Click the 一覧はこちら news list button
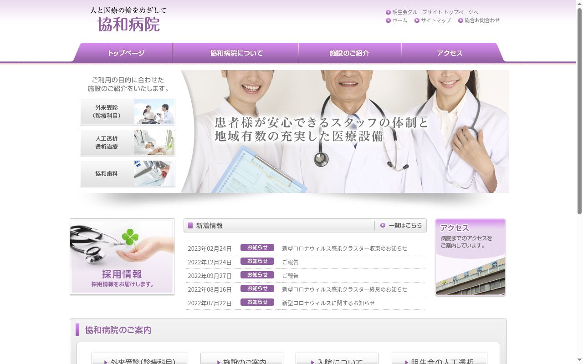583x364 pixels. tap(401, 225)
